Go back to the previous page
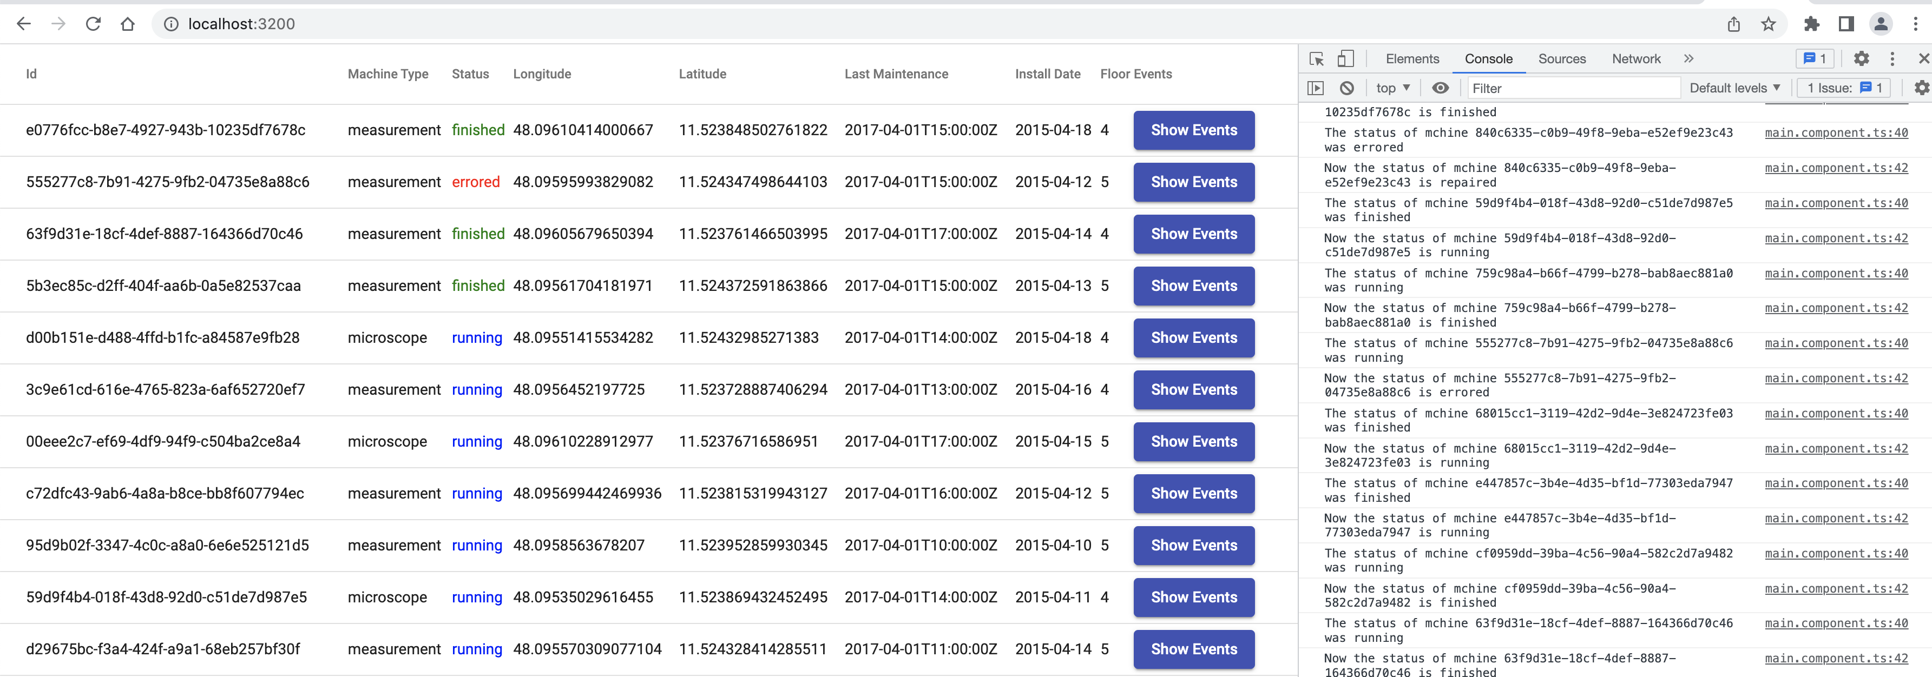The width and height of the screenshot is (1932, 677). click(x=24, y=24)
